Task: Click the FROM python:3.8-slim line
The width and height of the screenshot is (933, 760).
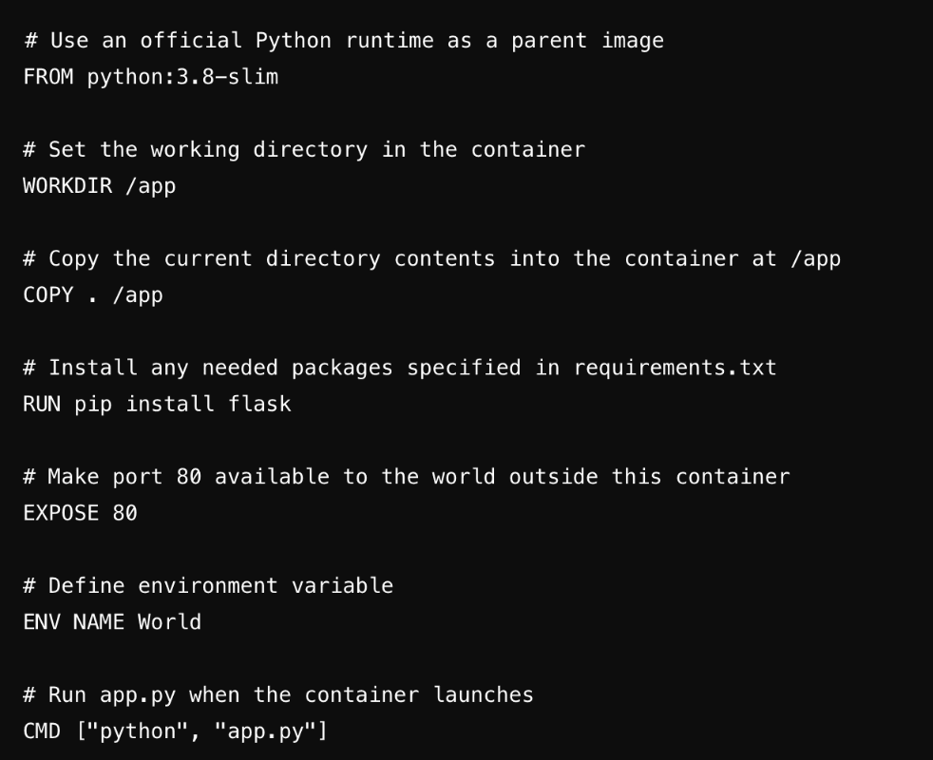Action: pyautogui.click(x=150, y=77)
